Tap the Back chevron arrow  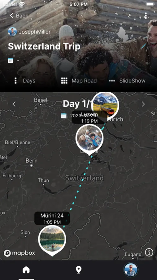point(12,16)
